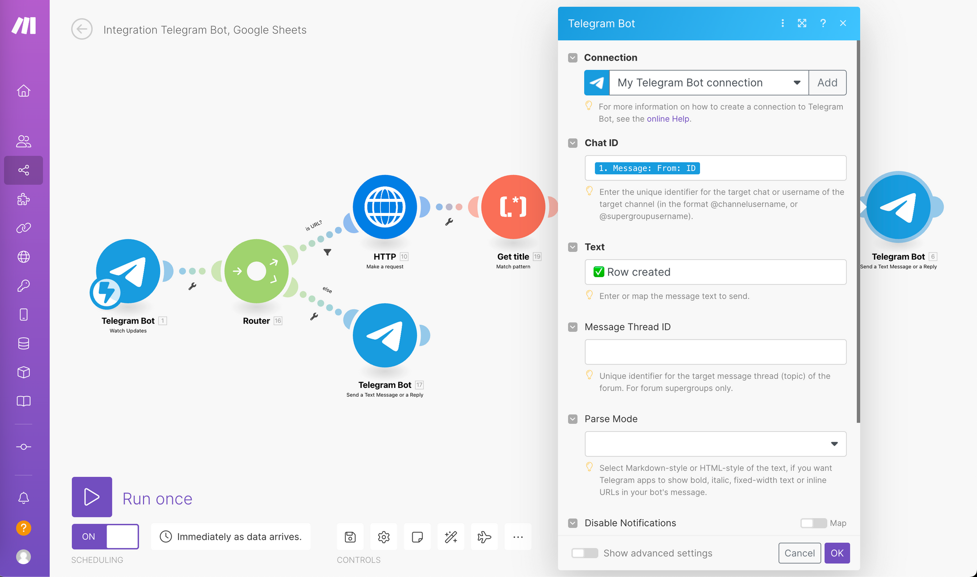Screen dimensions: 977x577
Task: Open the Notes icon in controls
Action: [x=417, y=537]
